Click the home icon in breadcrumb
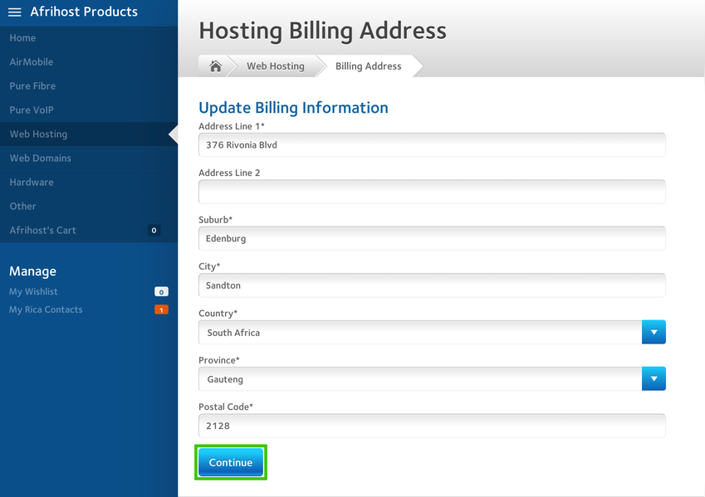This screenshot has width=705, height=497. coord(215,66)
